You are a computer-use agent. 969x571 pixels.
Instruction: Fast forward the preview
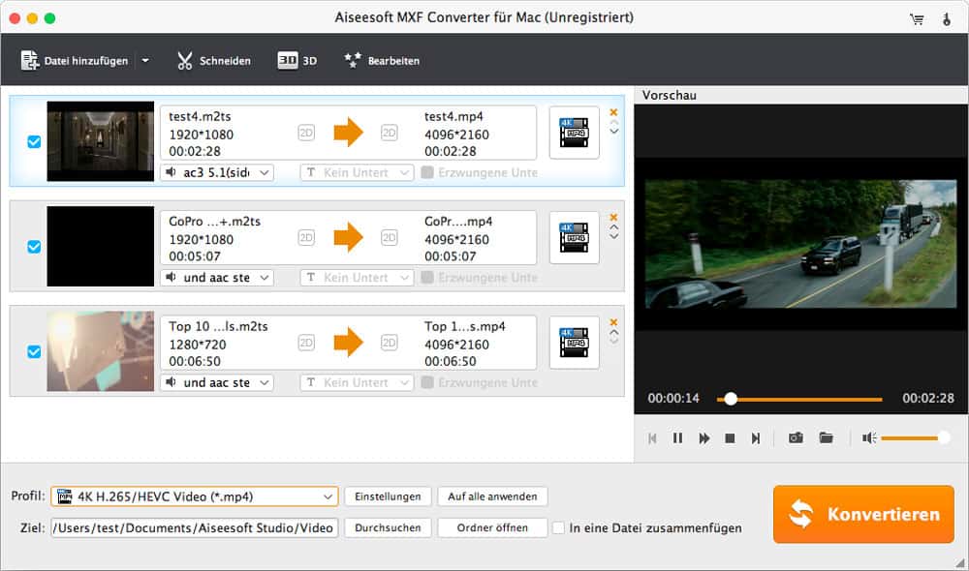[x=703, y=438]
